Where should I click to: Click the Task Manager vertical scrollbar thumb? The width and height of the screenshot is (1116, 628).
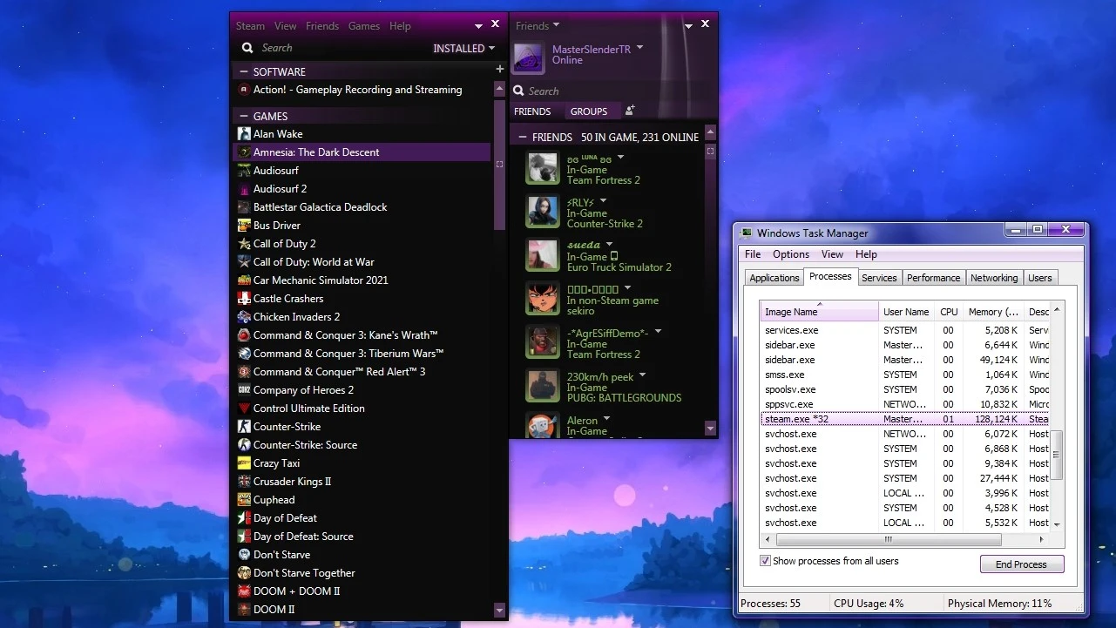[1058, 454]
